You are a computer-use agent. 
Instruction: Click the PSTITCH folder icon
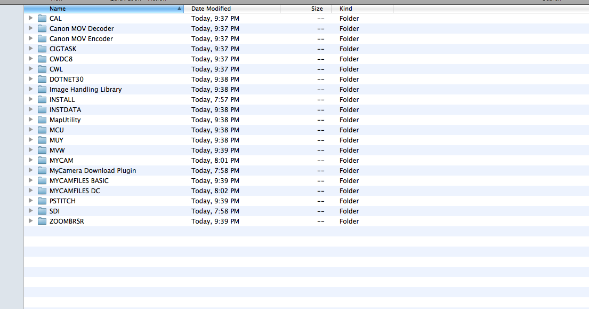42,201
